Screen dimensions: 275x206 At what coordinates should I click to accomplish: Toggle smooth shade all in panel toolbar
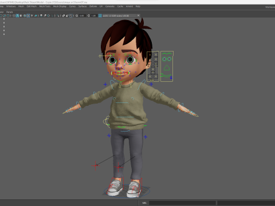pyautogui.click(x=17, y=15)
